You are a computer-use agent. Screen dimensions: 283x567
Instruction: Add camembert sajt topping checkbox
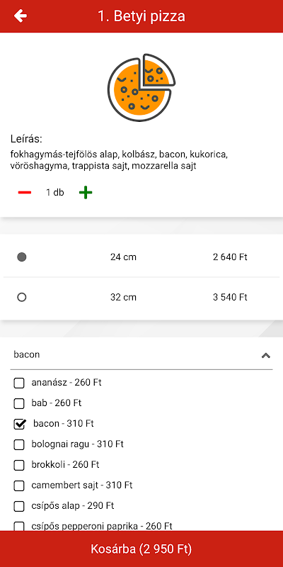19,486
